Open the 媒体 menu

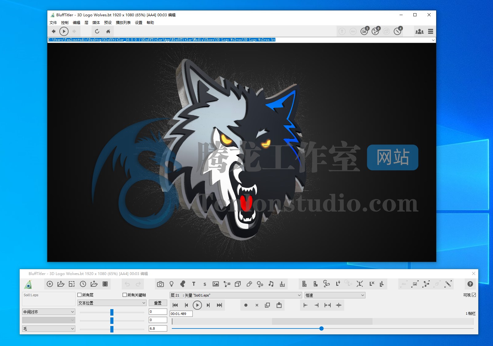96,23
